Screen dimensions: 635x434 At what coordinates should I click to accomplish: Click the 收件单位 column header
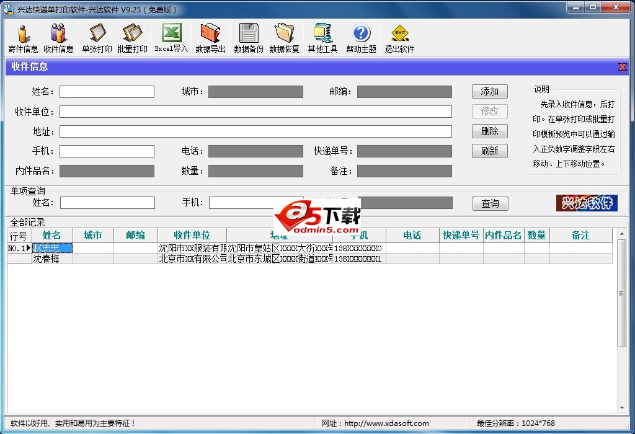[x=192, y=236]
